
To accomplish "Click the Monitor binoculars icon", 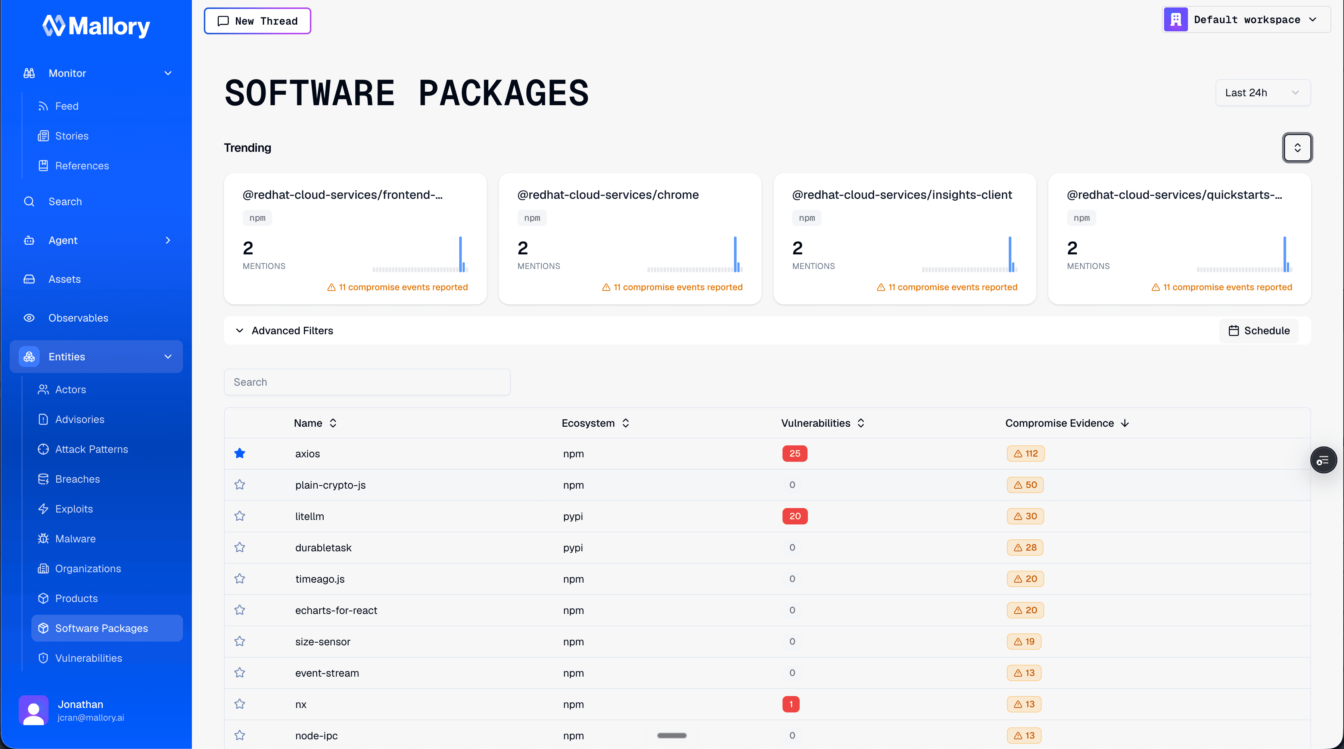I will 29,73.
